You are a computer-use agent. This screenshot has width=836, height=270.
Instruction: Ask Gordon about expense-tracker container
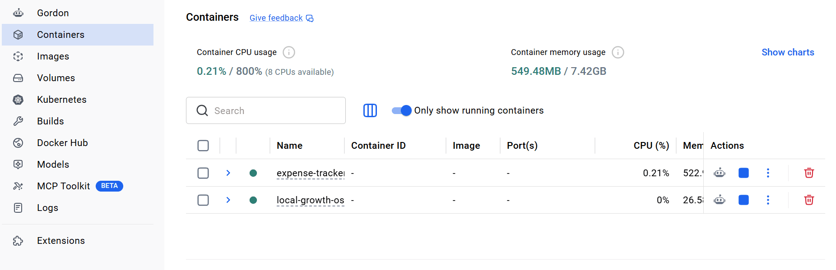tap(720, 173)
